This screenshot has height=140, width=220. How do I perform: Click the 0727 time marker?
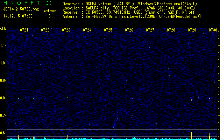(x=150, y=30)
